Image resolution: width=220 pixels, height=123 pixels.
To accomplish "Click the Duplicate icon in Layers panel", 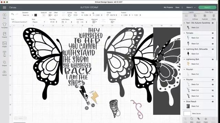I will 205,16.
